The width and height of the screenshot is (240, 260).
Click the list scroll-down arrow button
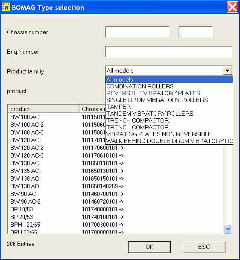pos(228,229)
